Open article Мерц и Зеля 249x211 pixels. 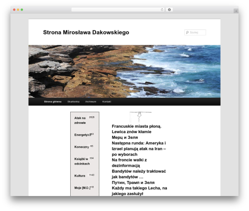[x=125, y=138]
